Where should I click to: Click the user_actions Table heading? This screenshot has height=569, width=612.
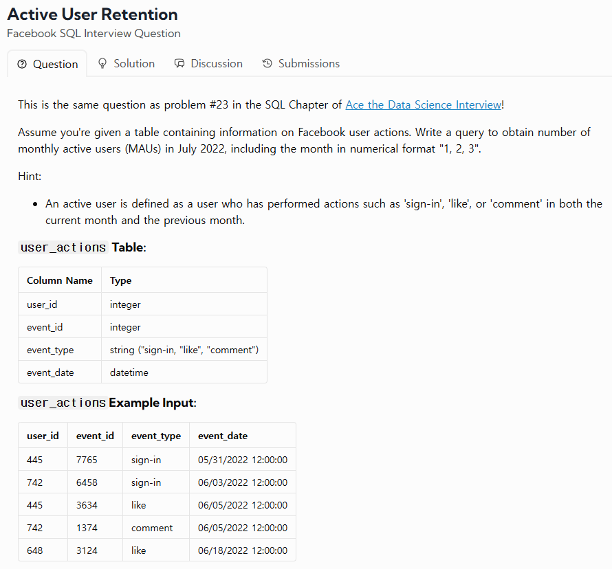tap(82, 247)
